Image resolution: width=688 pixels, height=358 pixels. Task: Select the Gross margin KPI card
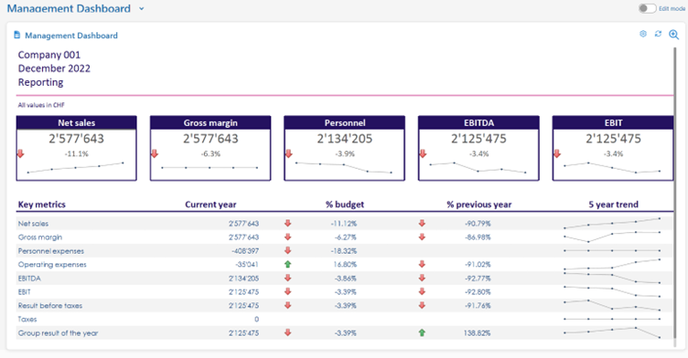[x=210, y=148]
